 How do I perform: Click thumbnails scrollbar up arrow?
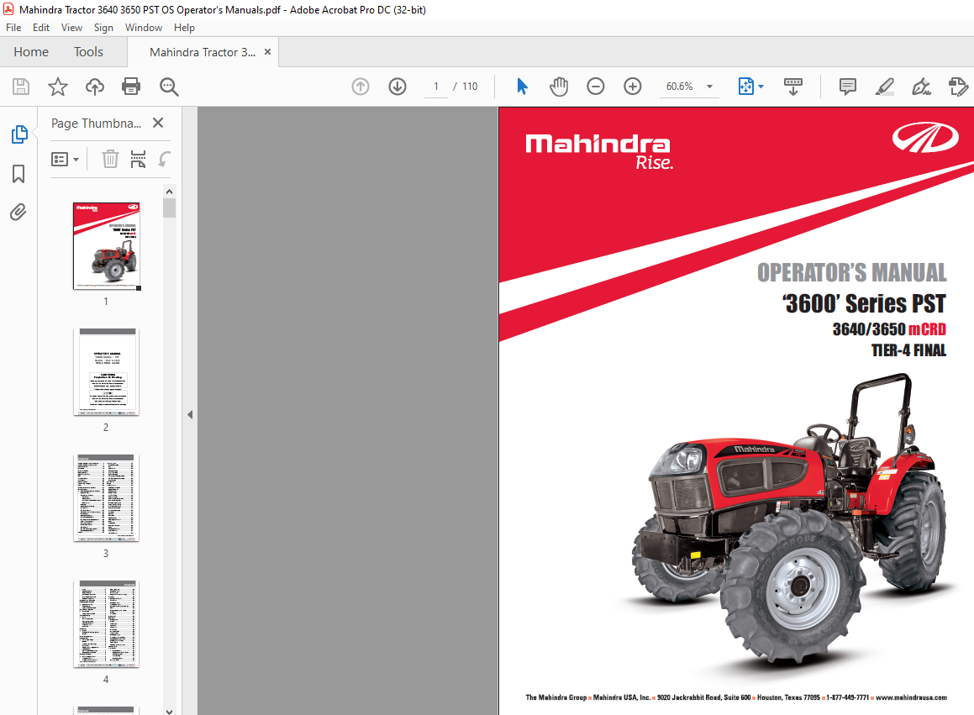[x=169, y=192]
